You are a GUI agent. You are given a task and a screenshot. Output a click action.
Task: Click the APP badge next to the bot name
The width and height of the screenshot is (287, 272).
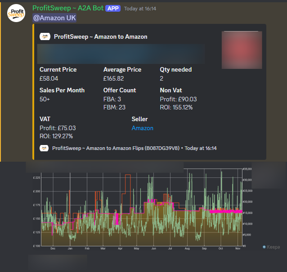pyautogui.click(x=113, y=9)
